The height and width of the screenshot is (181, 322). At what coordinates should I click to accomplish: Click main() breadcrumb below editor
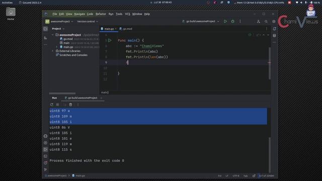coord(105,93)
